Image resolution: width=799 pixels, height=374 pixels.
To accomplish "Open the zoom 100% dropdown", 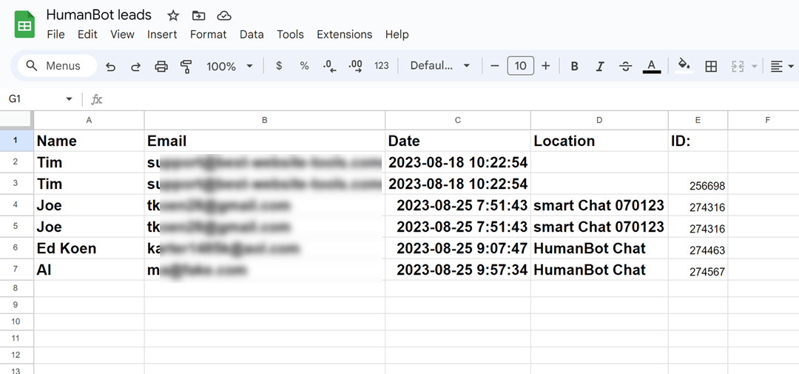I will pos(229,67).
